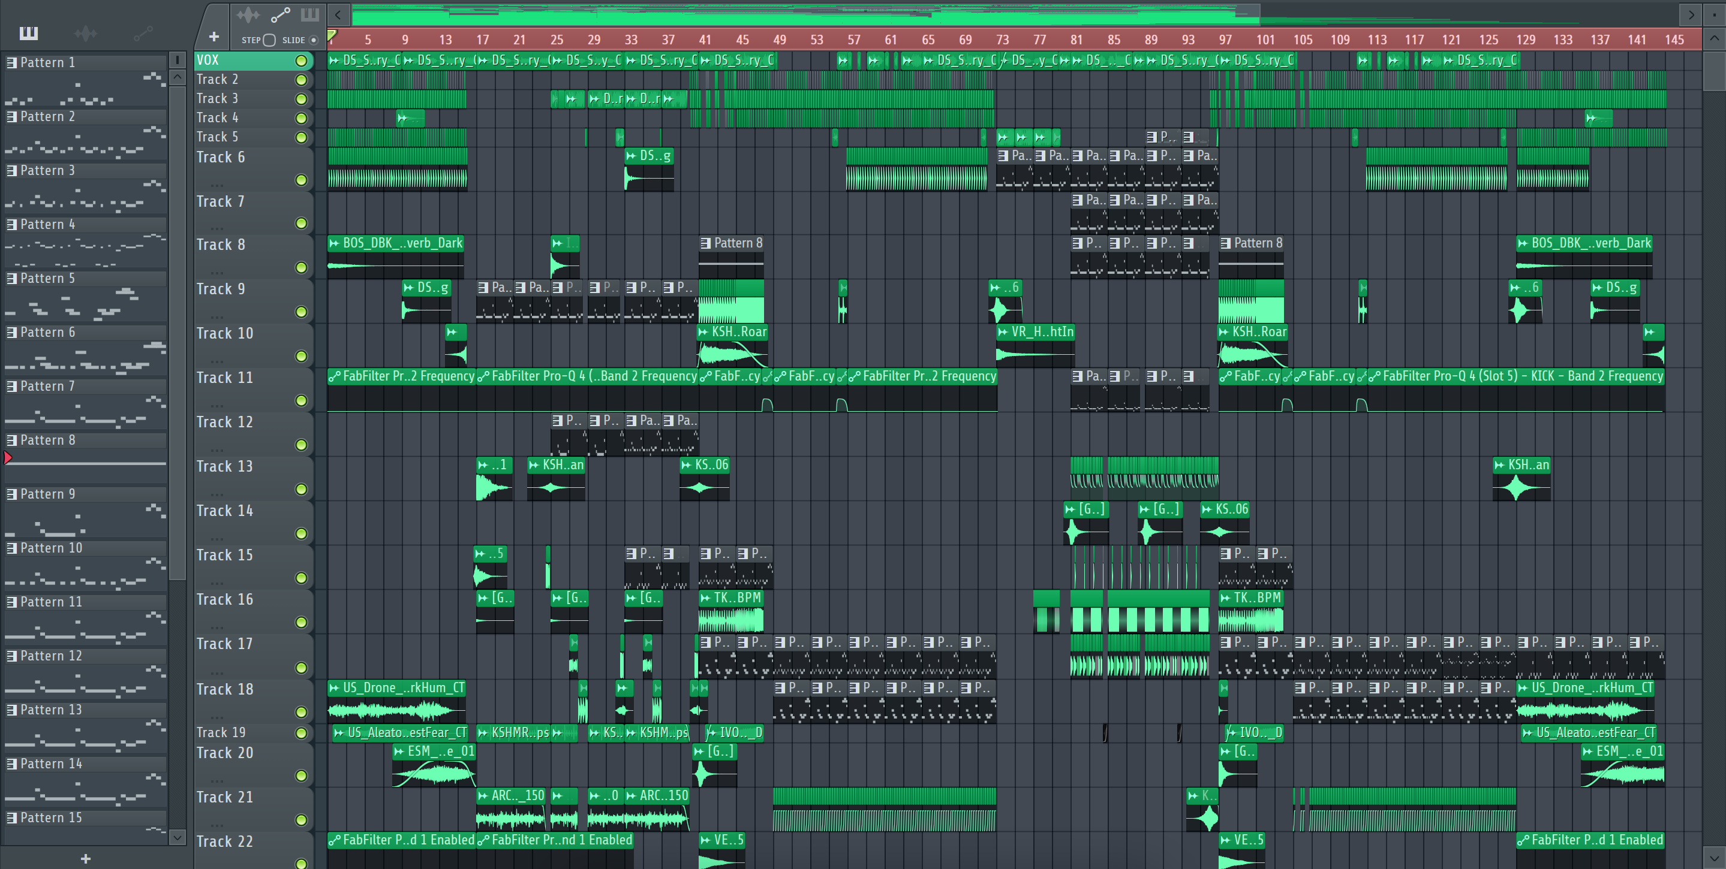Switch picker panel to audio clips waveform icon
1726x869 pixels.
(x=85, y=33)
